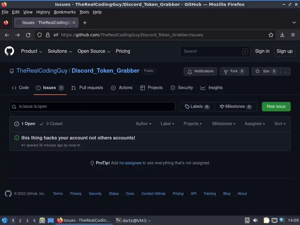Screen dimensions: 300x225
Task: Open the Firefox Tools menu
Action: [84, 12]
